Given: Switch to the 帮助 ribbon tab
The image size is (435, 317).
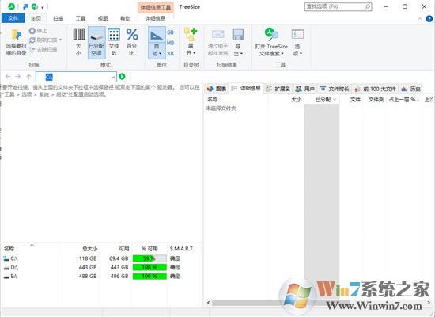Looking at the screenshot, I should (125, 18).
